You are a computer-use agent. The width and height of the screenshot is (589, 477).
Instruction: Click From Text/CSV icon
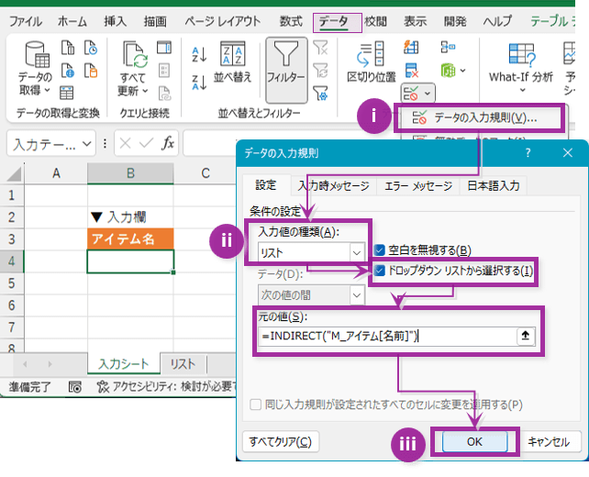point(68,48)
